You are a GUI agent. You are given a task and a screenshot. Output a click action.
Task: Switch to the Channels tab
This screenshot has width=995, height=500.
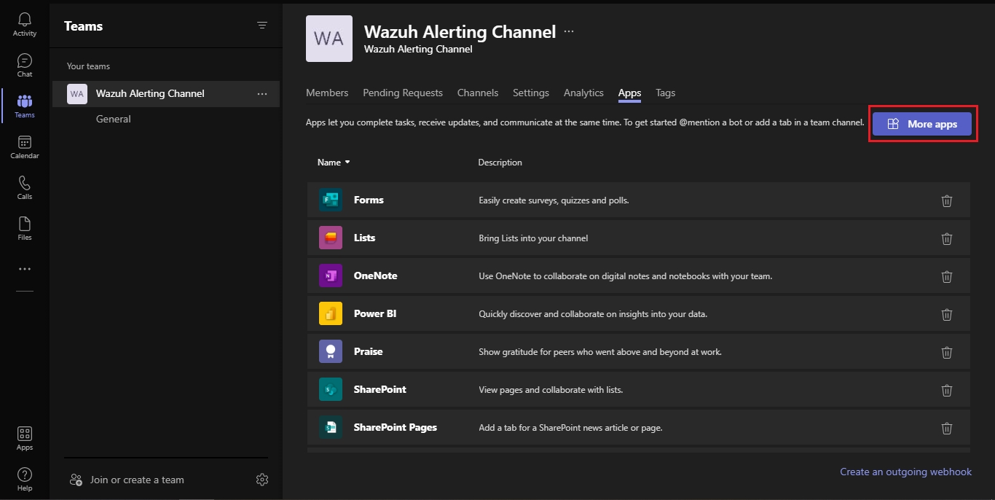[478, 93]
